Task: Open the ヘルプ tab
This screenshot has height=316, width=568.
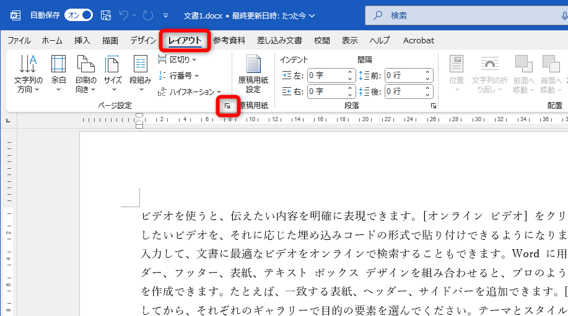Action: click(x=380, y=40)
